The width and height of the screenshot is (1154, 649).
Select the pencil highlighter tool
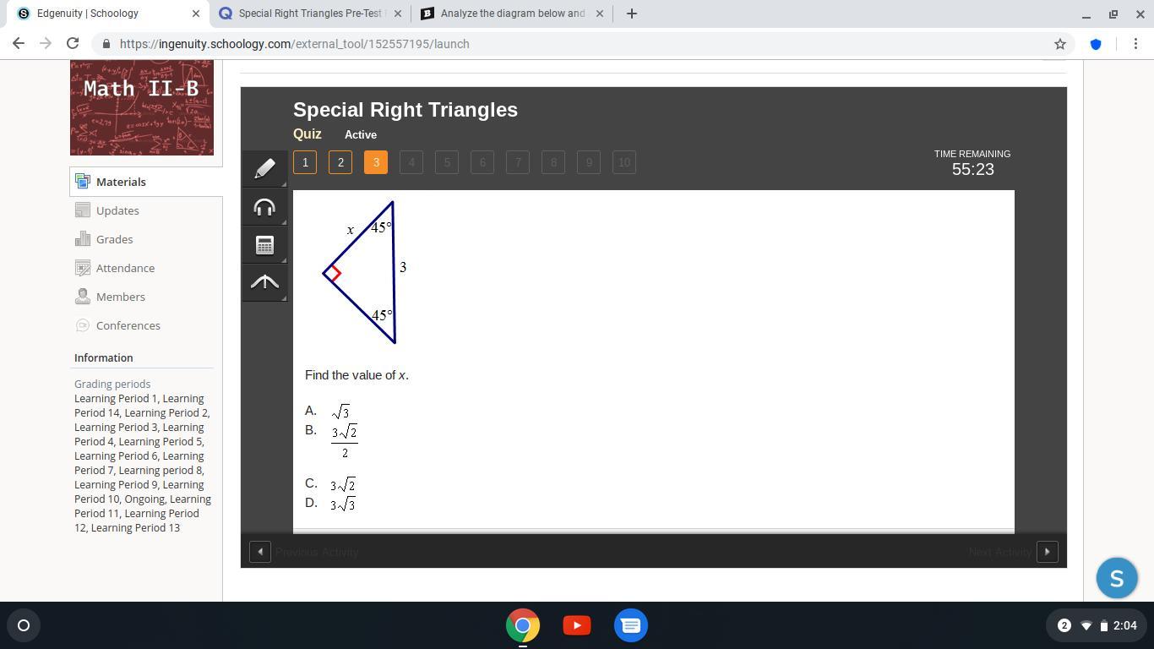264,168
